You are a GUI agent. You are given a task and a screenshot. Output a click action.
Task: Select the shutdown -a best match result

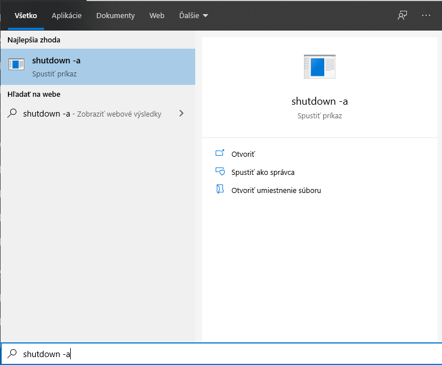coord(98,67)
